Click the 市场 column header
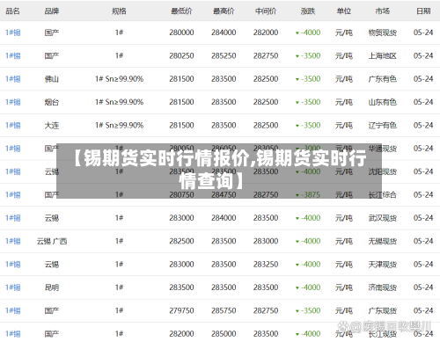The image size is (440, 342). 383,11
